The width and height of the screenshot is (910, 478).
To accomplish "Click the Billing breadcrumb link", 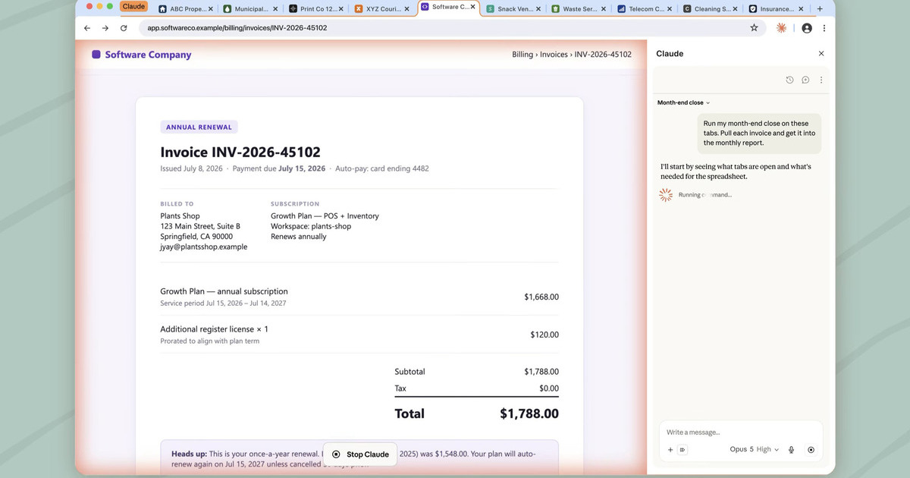I will [x=522, y=55].
